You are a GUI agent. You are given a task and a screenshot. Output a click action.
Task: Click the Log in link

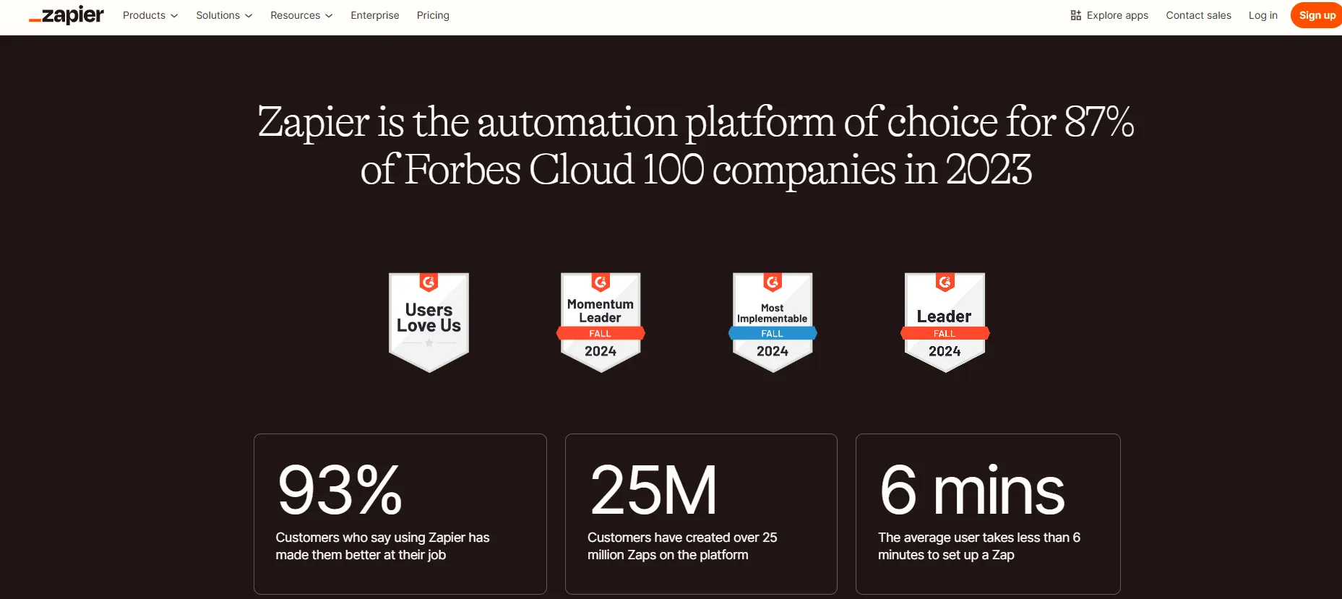pyautogui.click(x=1263, y=15)
